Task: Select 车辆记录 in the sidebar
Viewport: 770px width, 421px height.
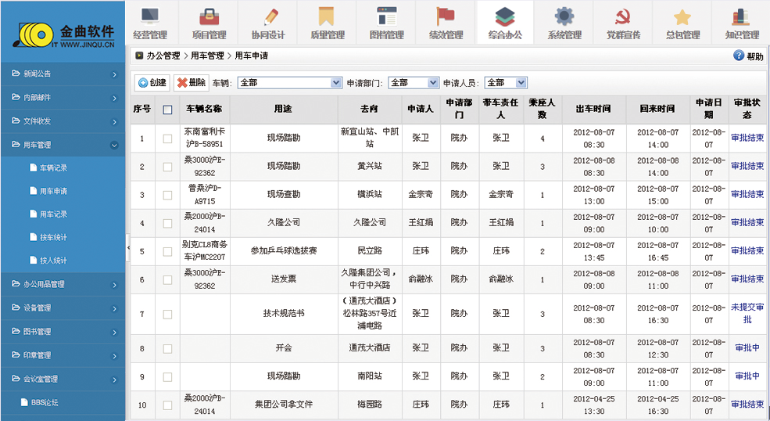Action: pyautogui.click(x=53, y=167)
